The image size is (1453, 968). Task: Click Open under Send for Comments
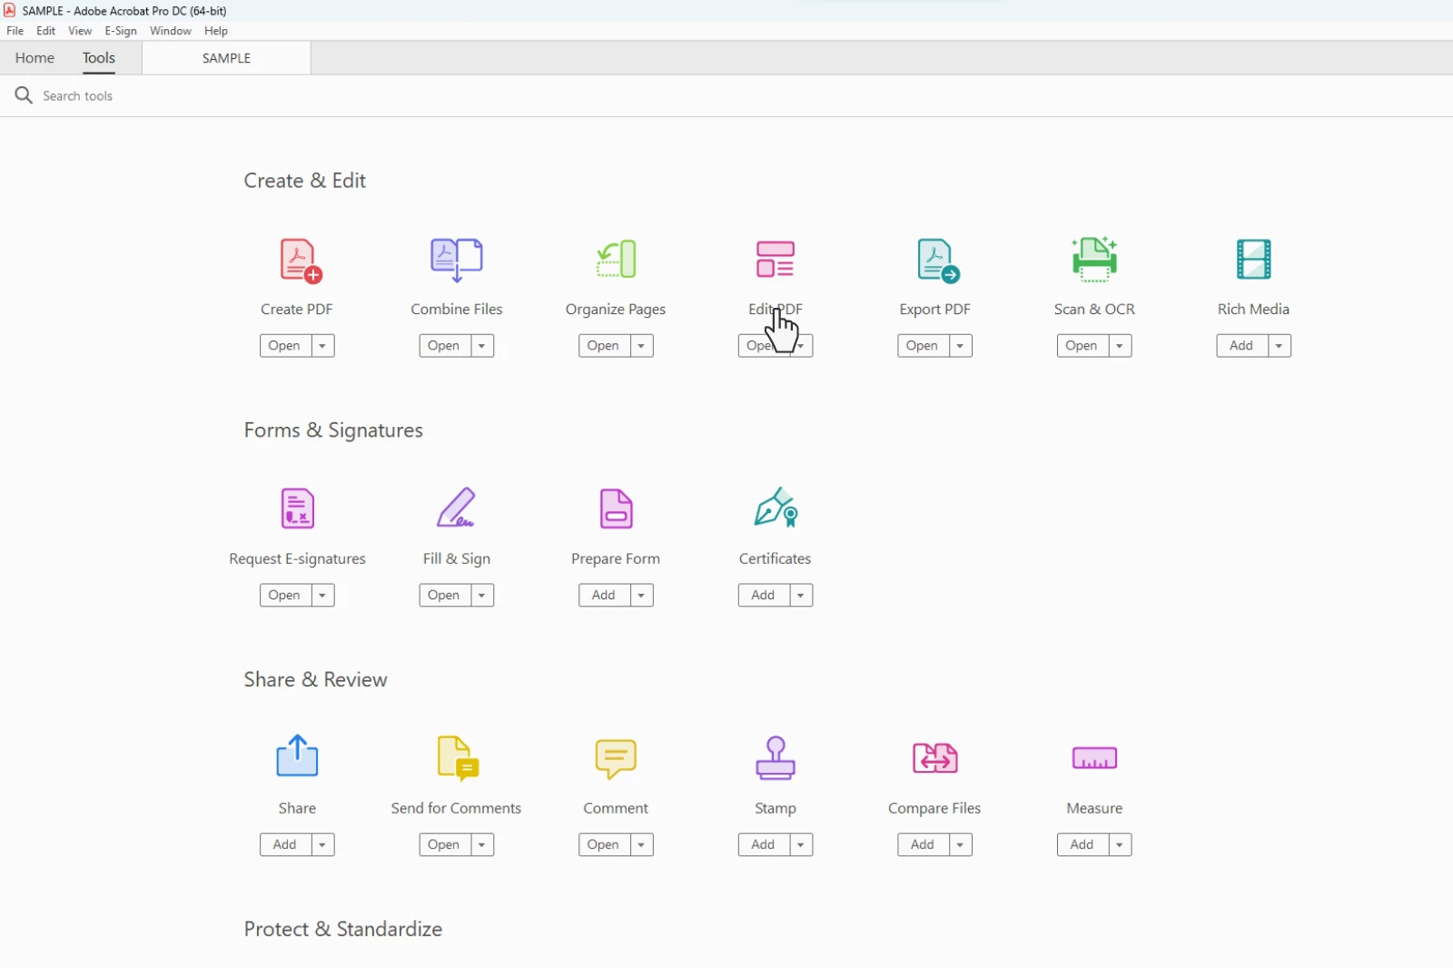(x=445, y=845)
